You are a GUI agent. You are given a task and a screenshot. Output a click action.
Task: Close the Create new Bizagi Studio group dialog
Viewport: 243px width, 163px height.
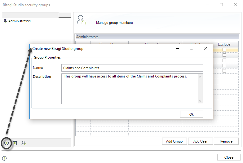click(206, 48)
